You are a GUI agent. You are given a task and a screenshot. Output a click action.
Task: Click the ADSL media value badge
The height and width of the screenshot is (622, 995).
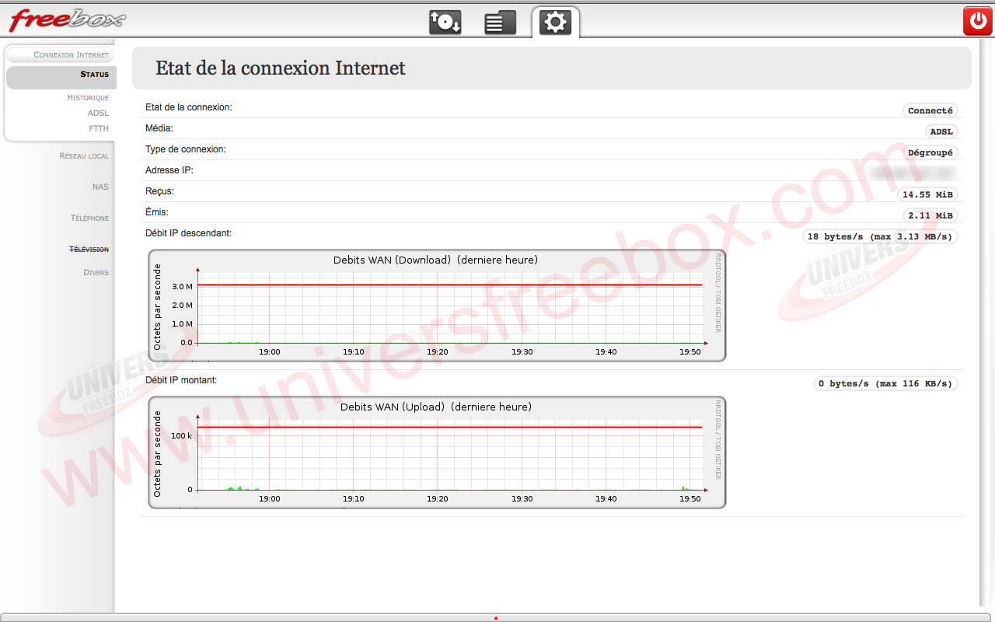[941, 132]
